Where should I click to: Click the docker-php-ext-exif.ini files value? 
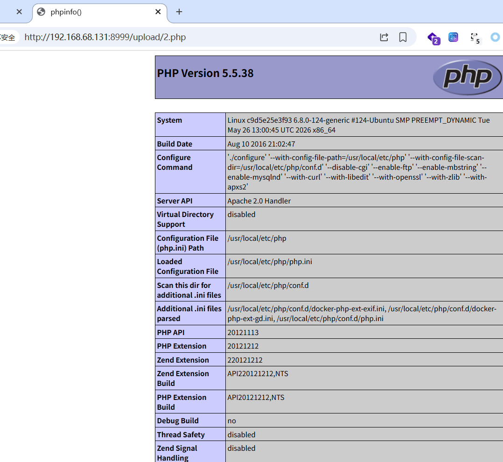(362, 314)
